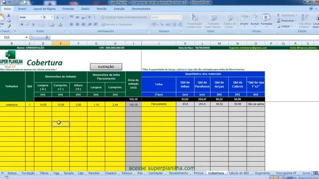Viewport: 319px width, 179px height.
Task: Click the Inserir cells button
Action: tap(244, 20)
